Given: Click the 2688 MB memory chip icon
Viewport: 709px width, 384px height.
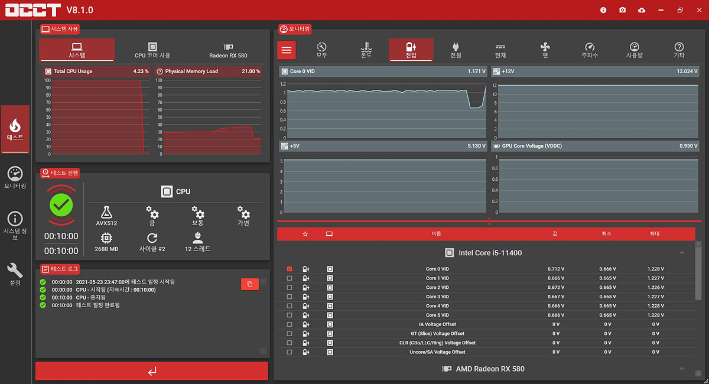Looking at the screenshot, I should 106,238.
